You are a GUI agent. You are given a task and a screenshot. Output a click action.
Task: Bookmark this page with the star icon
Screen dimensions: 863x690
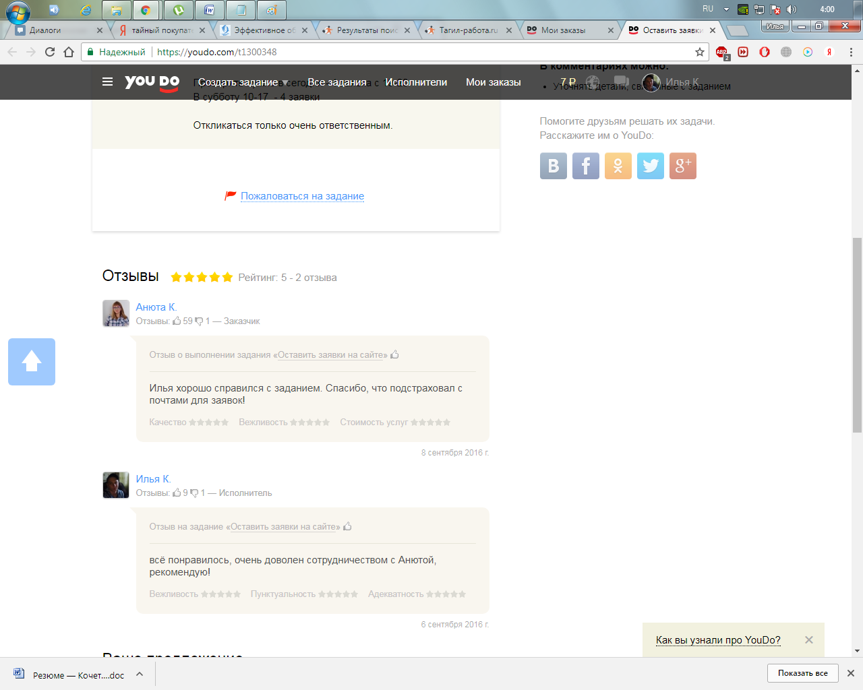coord(700,52)
